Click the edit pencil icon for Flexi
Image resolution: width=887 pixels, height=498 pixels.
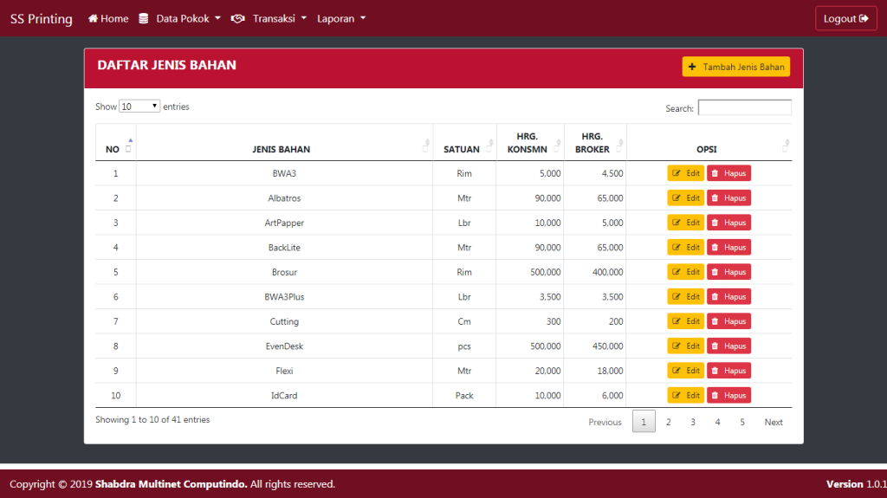click(676, 371)
